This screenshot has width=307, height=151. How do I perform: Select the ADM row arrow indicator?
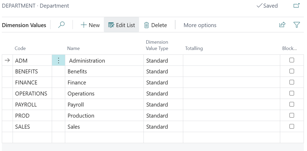pyautogui.click(x=7, y=60)
